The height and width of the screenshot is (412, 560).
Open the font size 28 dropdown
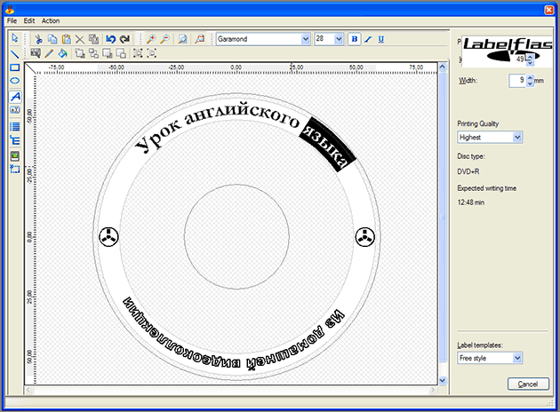(340, 39)
